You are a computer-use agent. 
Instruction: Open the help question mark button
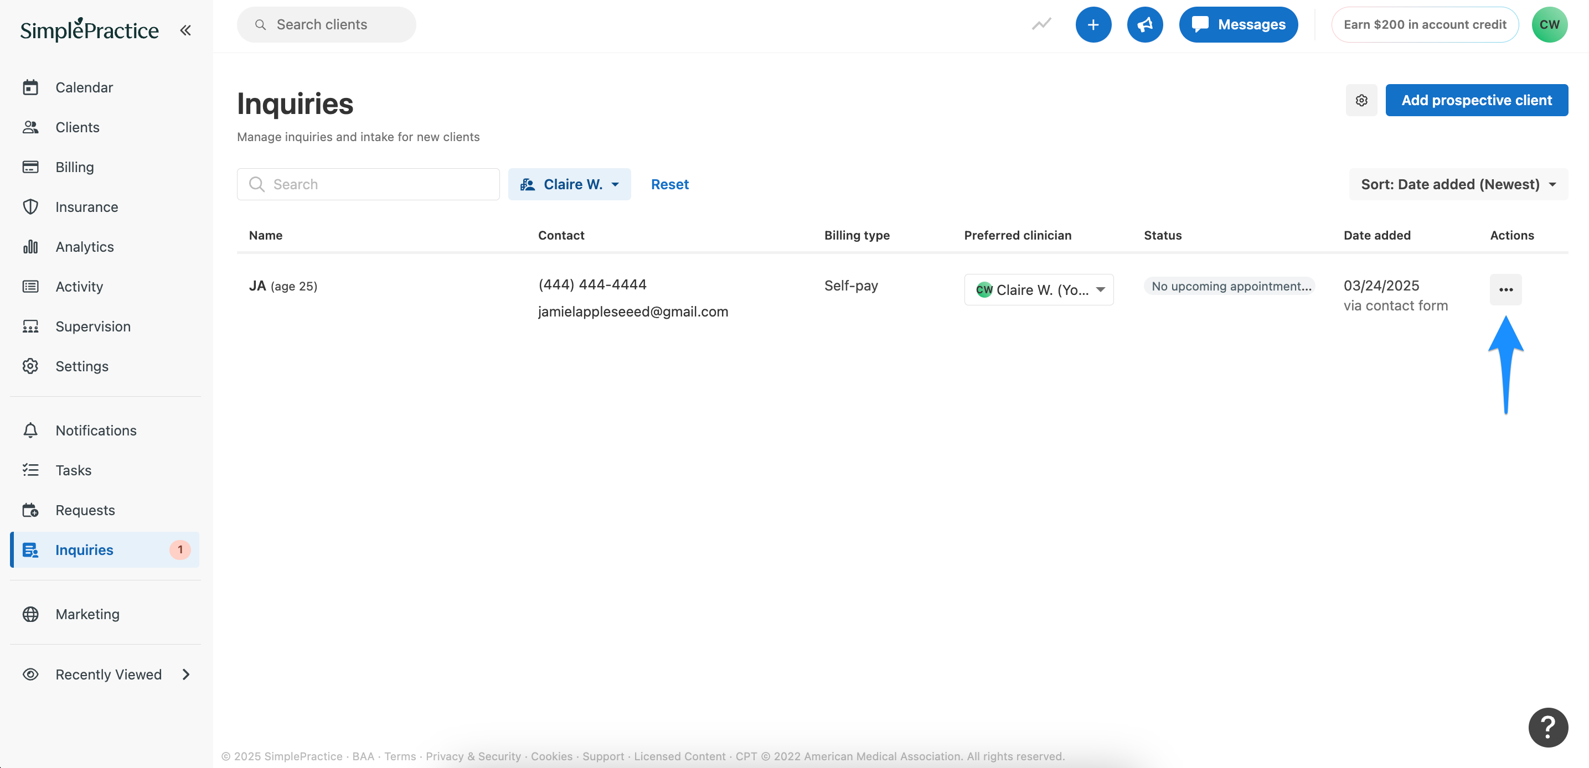point(1548,727)
